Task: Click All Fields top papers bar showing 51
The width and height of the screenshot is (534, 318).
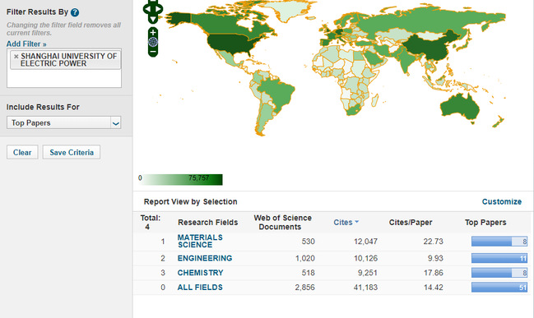Action: point(499,288)
